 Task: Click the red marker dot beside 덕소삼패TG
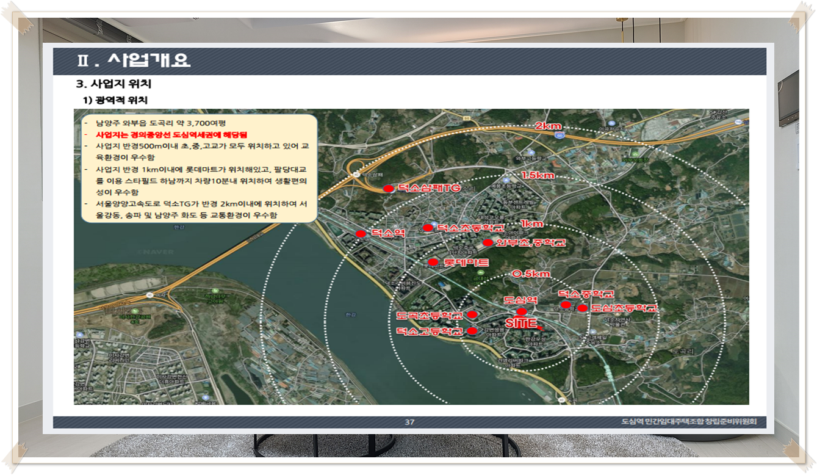tap(389, 189)
